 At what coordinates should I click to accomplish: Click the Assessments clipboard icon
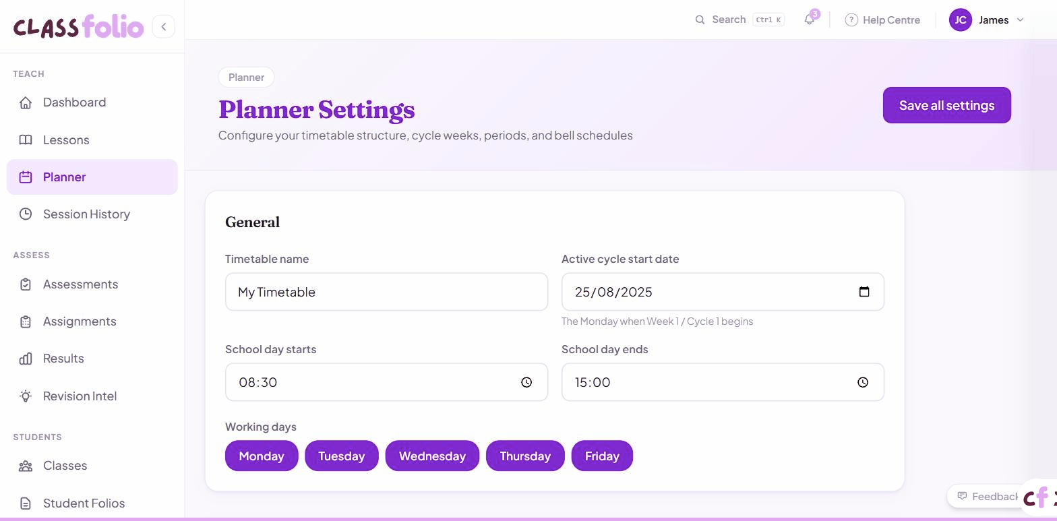pyautogui.click(x=26, y=284)
